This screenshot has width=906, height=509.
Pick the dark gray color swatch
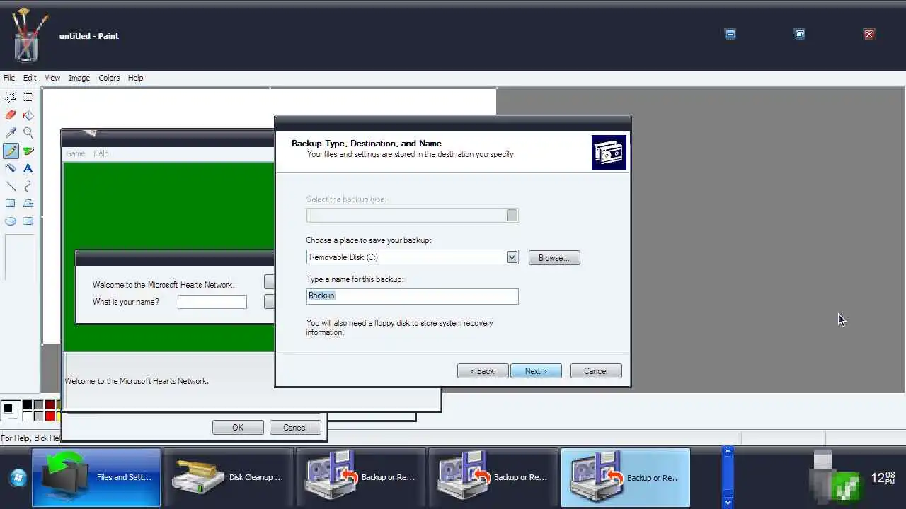[38, 405]
